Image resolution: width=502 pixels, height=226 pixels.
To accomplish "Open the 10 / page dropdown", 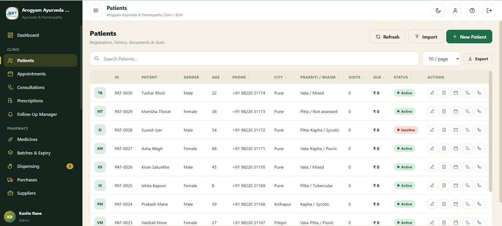I will (x=441, y=59).
